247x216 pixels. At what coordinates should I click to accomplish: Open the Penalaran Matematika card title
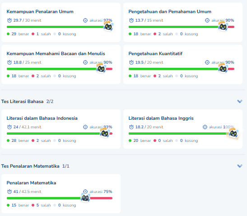click(x=31, y=183)
